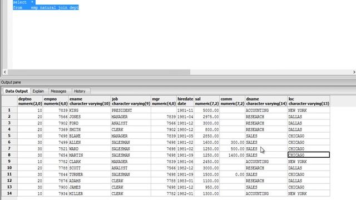
Task: Click the empno 7934 cell
Action: coord(56,194)
